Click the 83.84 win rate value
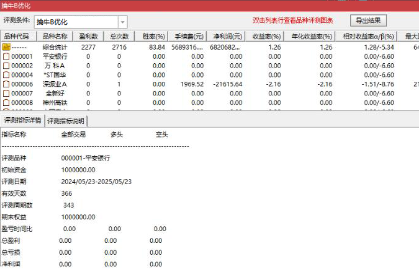The image size is (419, 277). [x=157, y=47]
